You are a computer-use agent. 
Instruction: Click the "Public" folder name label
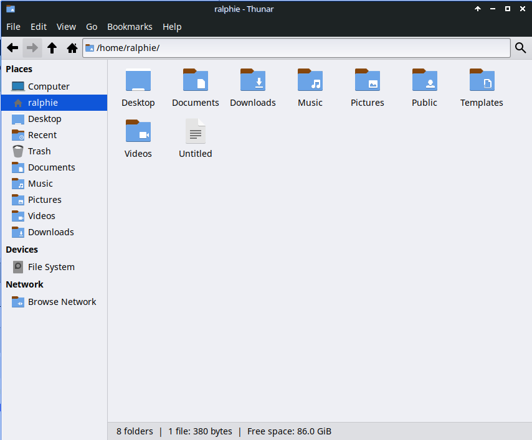coord(424,103)
